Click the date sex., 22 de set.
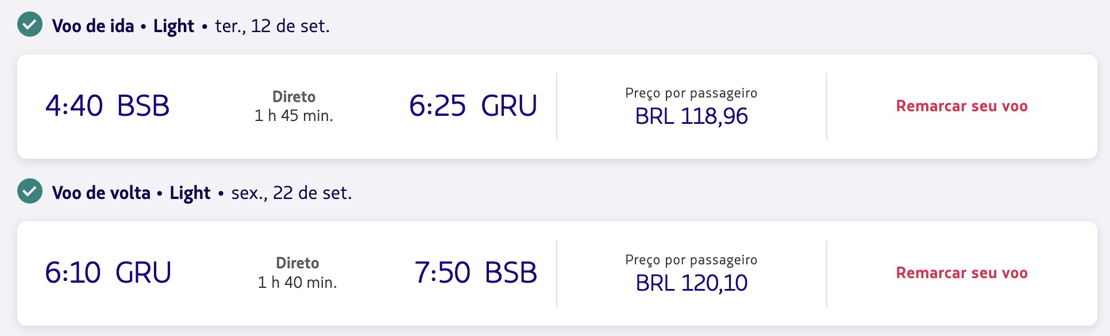This screenshot has width=1110, height=336. pyautogui.click(x=291, y=193)
